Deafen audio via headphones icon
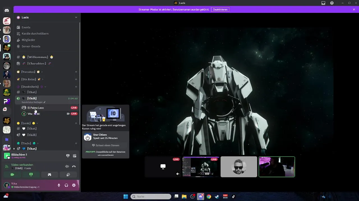The width and height of the screenshot is (359, 201). click(x=66, y=185)
